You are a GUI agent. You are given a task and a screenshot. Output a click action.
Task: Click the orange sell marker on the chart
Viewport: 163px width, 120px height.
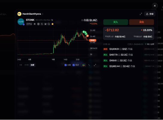[87, 36]
